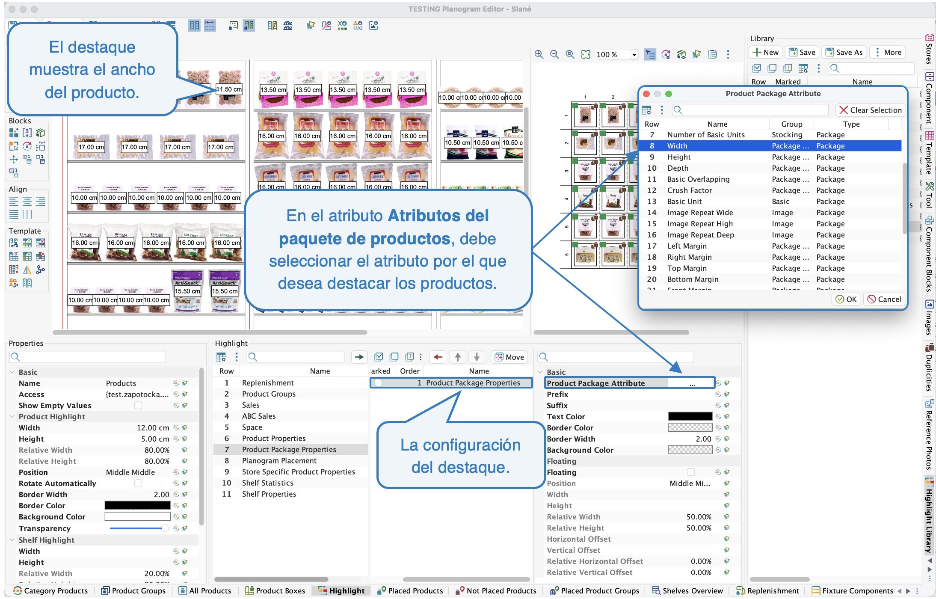The height and width of the screenshot is (599, 936).
Task: Click the planogram horizontal scrollbar
Action: [x=210, y=332]
